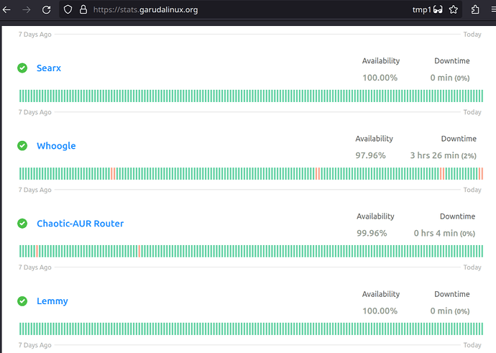
Task: Click Today label under the Whoogle bar
Action: pos(472,190)
